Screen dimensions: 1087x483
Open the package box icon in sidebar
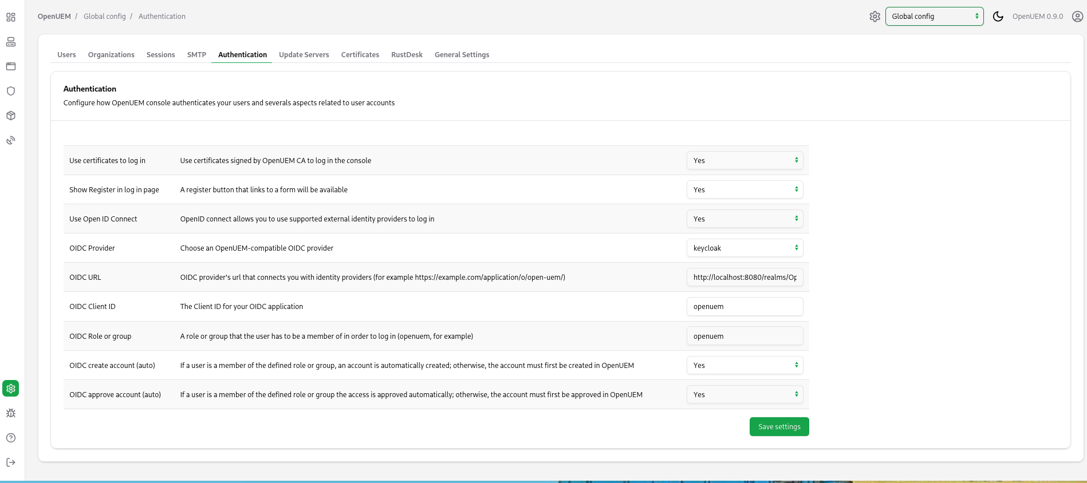pos(11,116)
